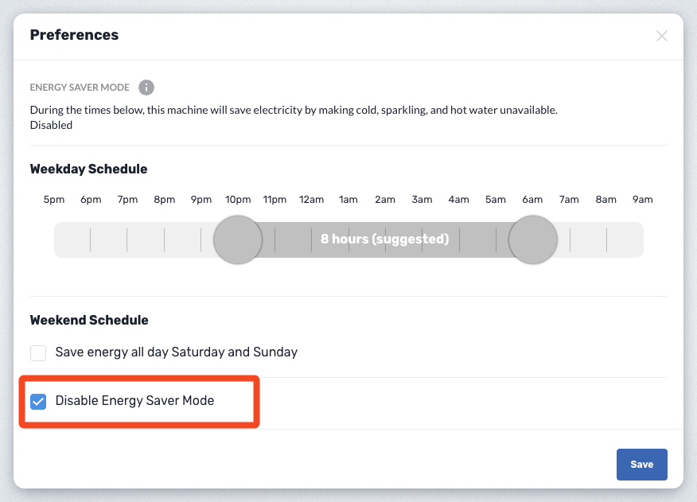Screen dimensions: 697x502
Task: Click the 11pm time label
Action: (275, 200)
